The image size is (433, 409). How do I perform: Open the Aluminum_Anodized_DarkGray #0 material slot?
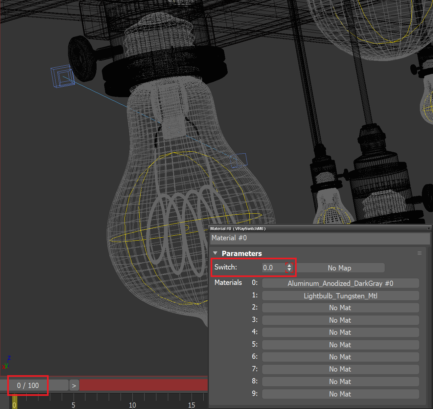click(340, 283)
